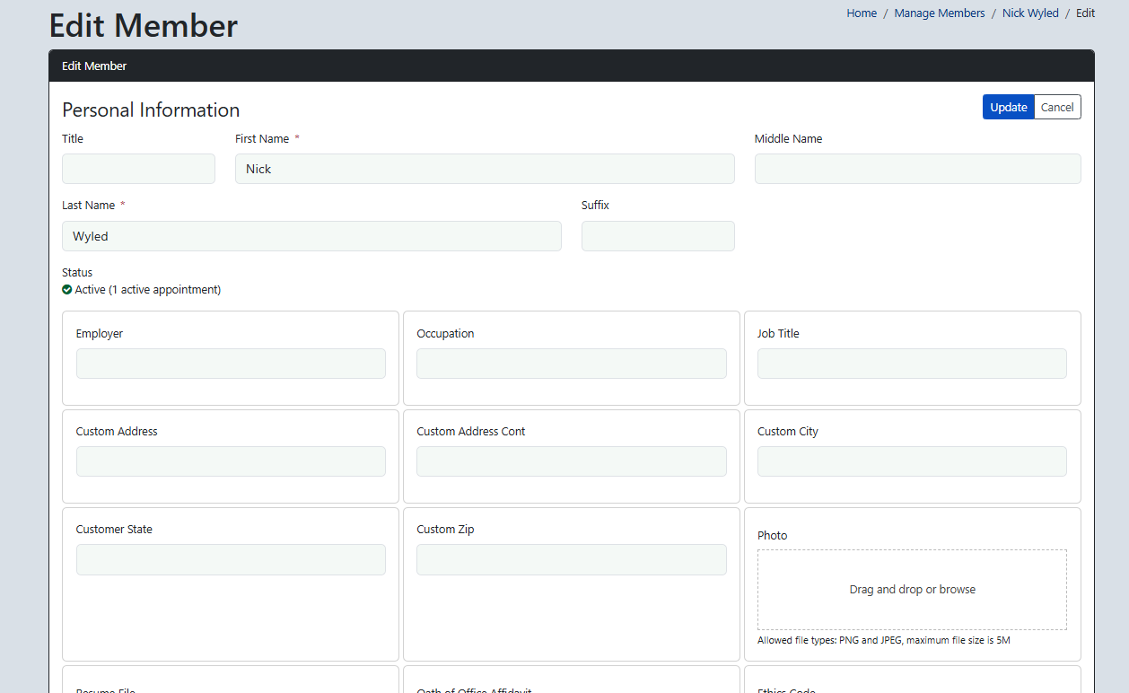Click the First Name field containing Nick
This screenshot has height=693, width=1129.
coord(485,169)
